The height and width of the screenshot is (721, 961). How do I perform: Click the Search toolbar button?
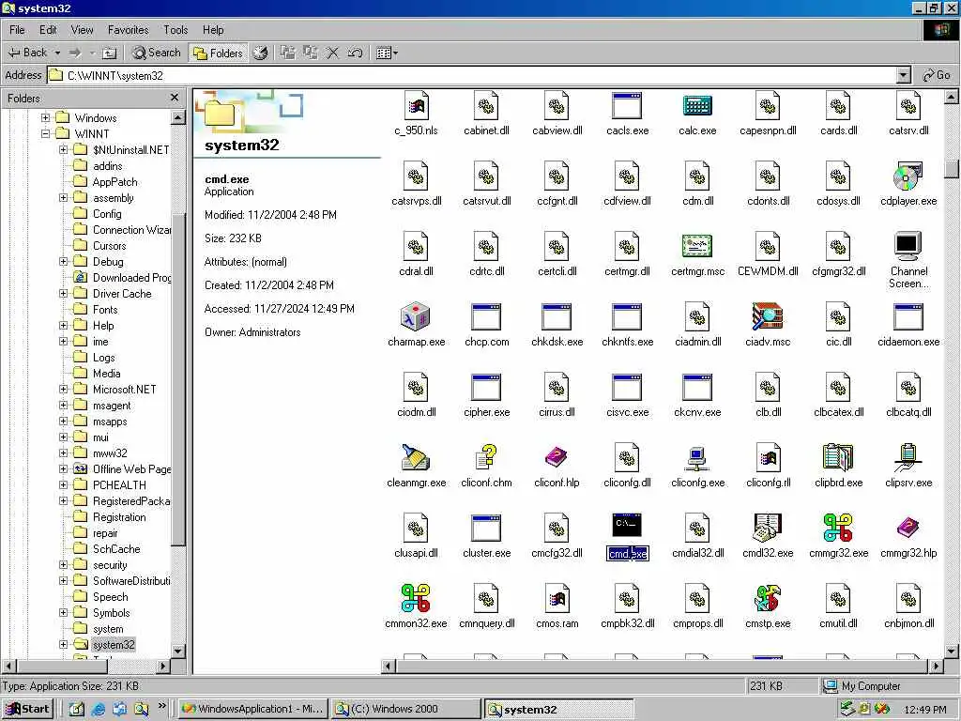157,54
